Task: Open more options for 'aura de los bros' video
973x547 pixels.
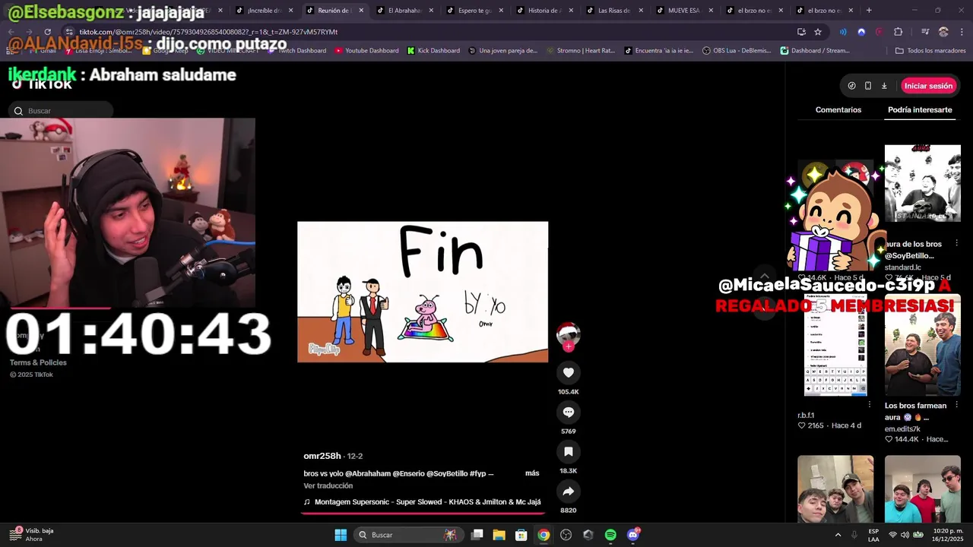Action: pyautogui.click(x=956, y=244)
